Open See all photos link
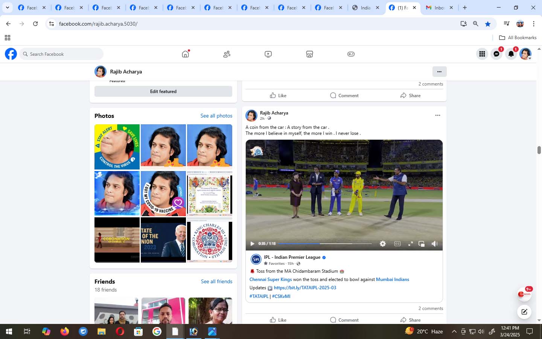 click(x=216, y=116)
